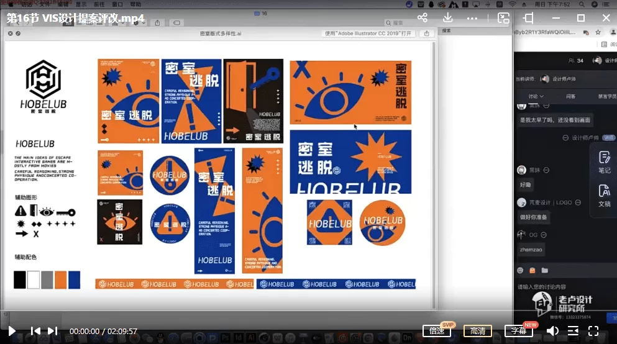Screen dimensions: 617x344
Task: Toggle 字幕 subtitles
Action: tap(518, 331)
